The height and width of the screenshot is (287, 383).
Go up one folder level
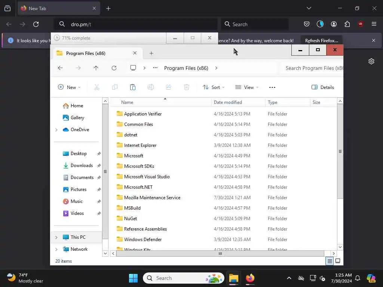[96, 68]
